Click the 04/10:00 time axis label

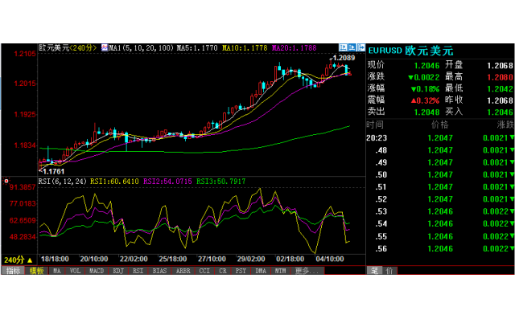point(330,259)
